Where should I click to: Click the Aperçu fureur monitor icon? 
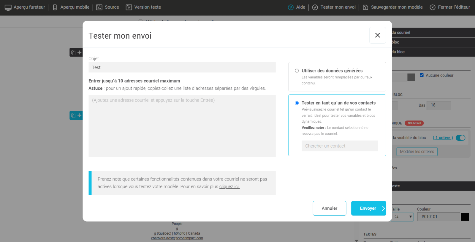pos(8,7)
